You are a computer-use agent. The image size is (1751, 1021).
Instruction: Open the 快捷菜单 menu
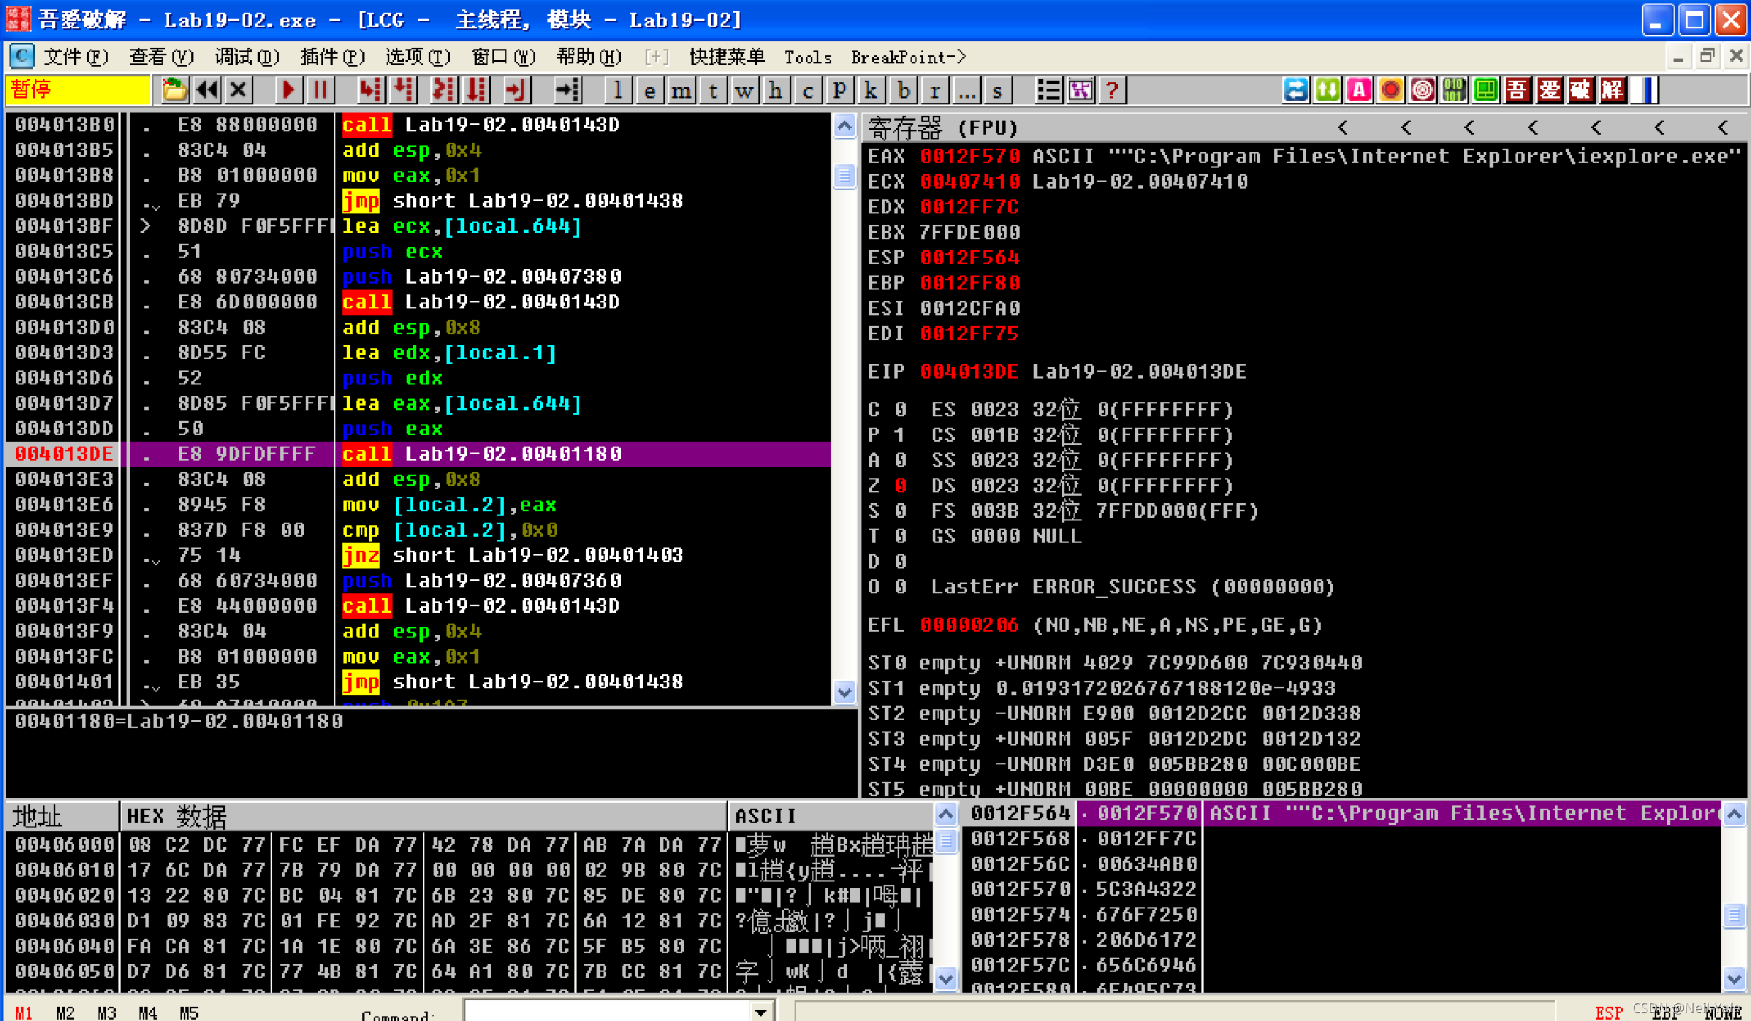coord(727,57)
